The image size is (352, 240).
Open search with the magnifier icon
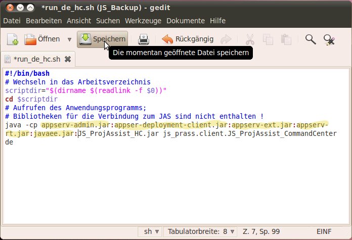click(x=311, y=39)
